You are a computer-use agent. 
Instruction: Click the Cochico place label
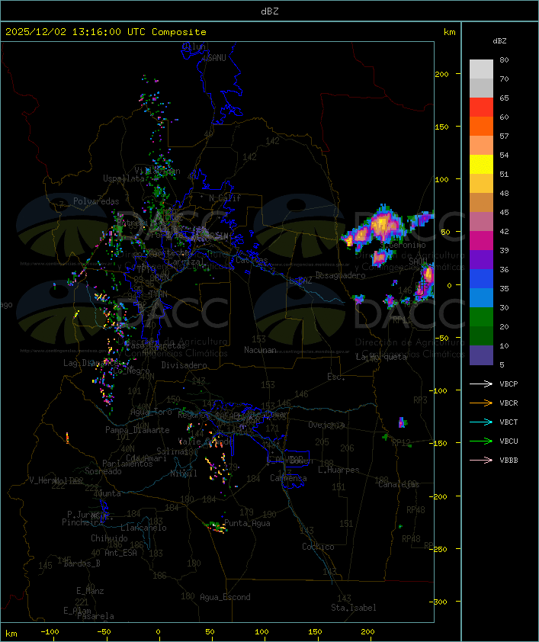click(318, 547)
